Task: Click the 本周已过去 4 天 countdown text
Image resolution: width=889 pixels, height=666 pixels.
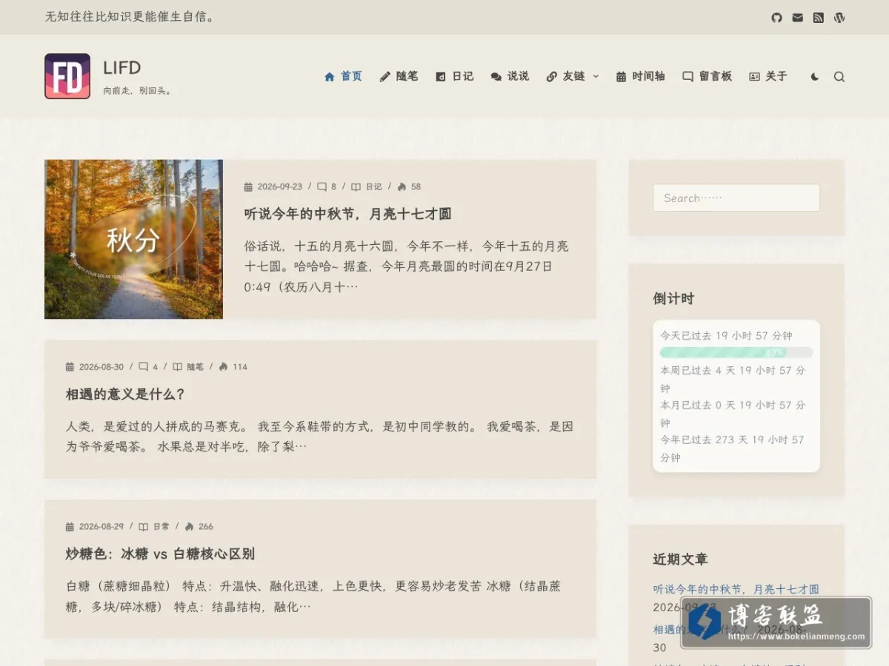Action: tap(733, 379)
